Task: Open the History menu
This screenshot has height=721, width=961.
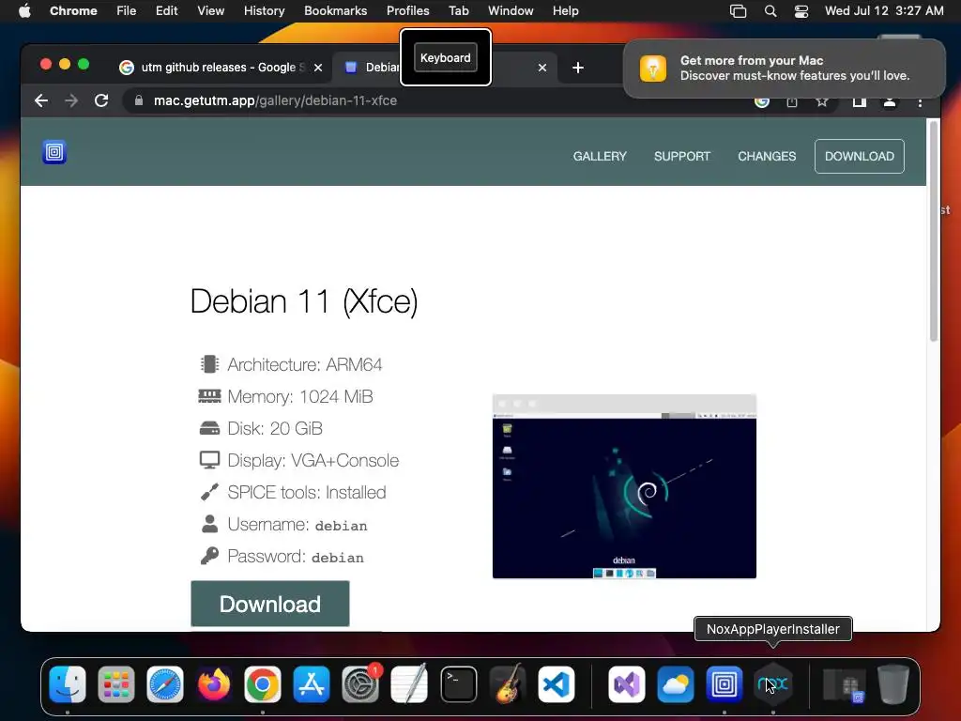Action: pos(264,11)
